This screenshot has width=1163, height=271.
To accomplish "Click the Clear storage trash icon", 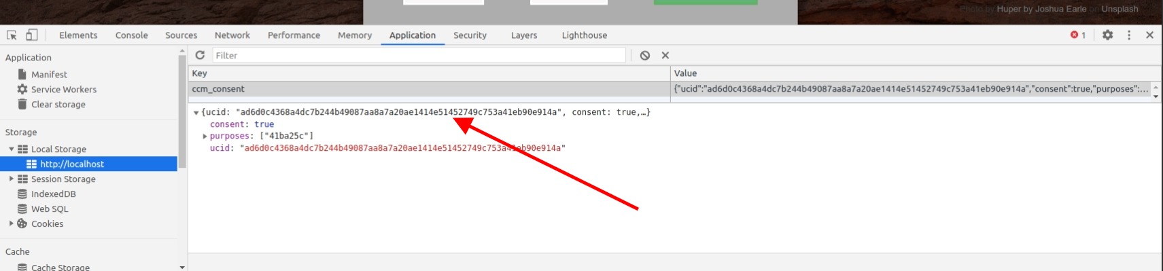I will [22, 104].
